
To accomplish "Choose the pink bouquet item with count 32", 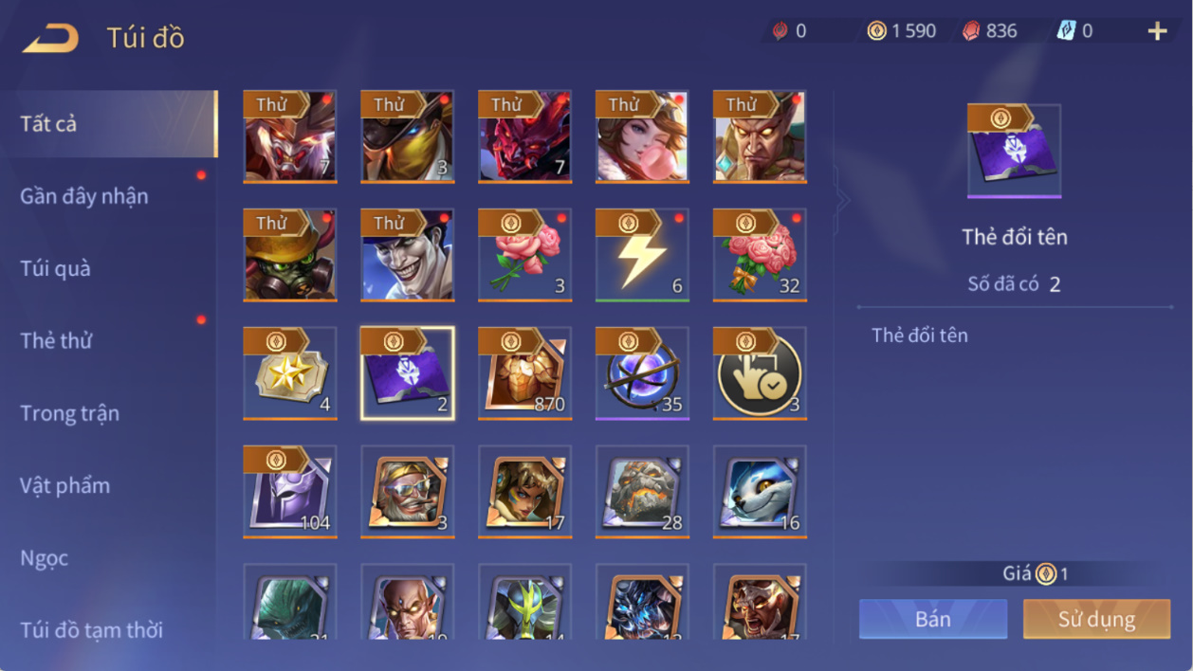I will pyautogui.click(x=760, y=255).
